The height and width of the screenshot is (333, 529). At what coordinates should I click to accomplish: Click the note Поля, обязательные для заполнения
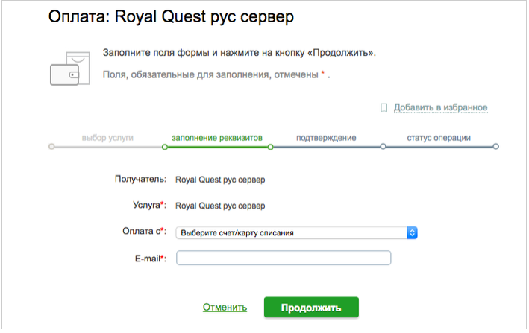[x=216, y=74]
